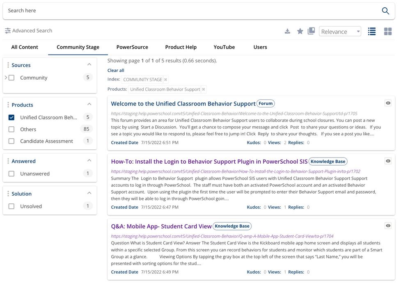Collapse the Products filter panel

coord(89,105)
